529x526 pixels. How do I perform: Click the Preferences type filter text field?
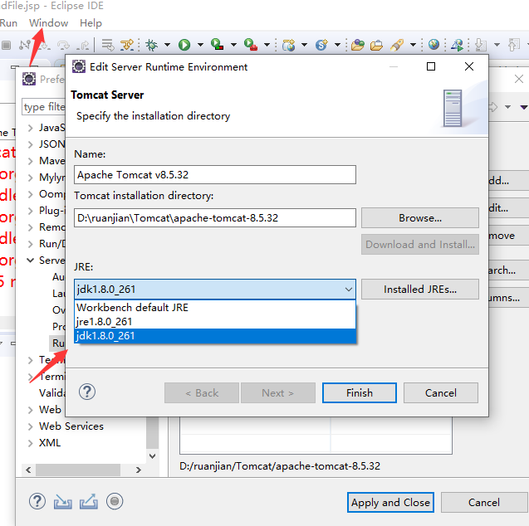click(x=44, y=107)
